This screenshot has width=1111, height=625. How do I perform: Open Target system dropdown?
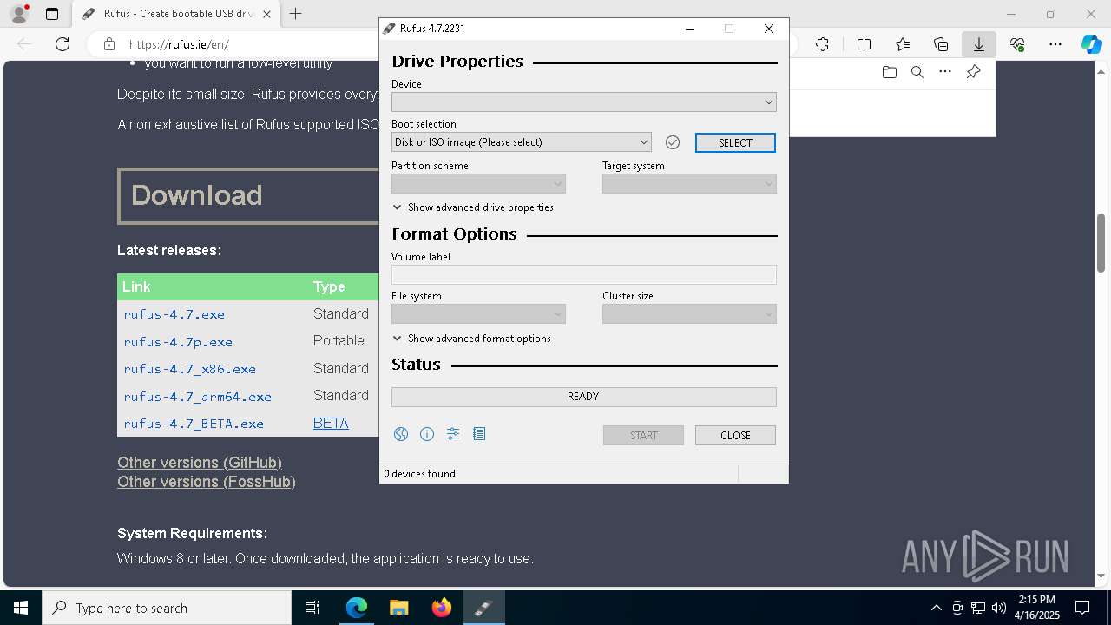click(689, 184)
